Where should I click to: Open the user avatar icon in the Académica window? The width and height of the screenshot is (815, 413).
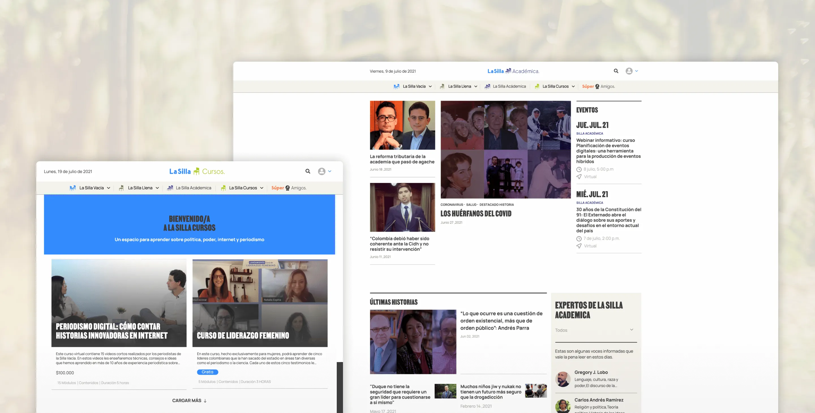click(x=629, y=71)
